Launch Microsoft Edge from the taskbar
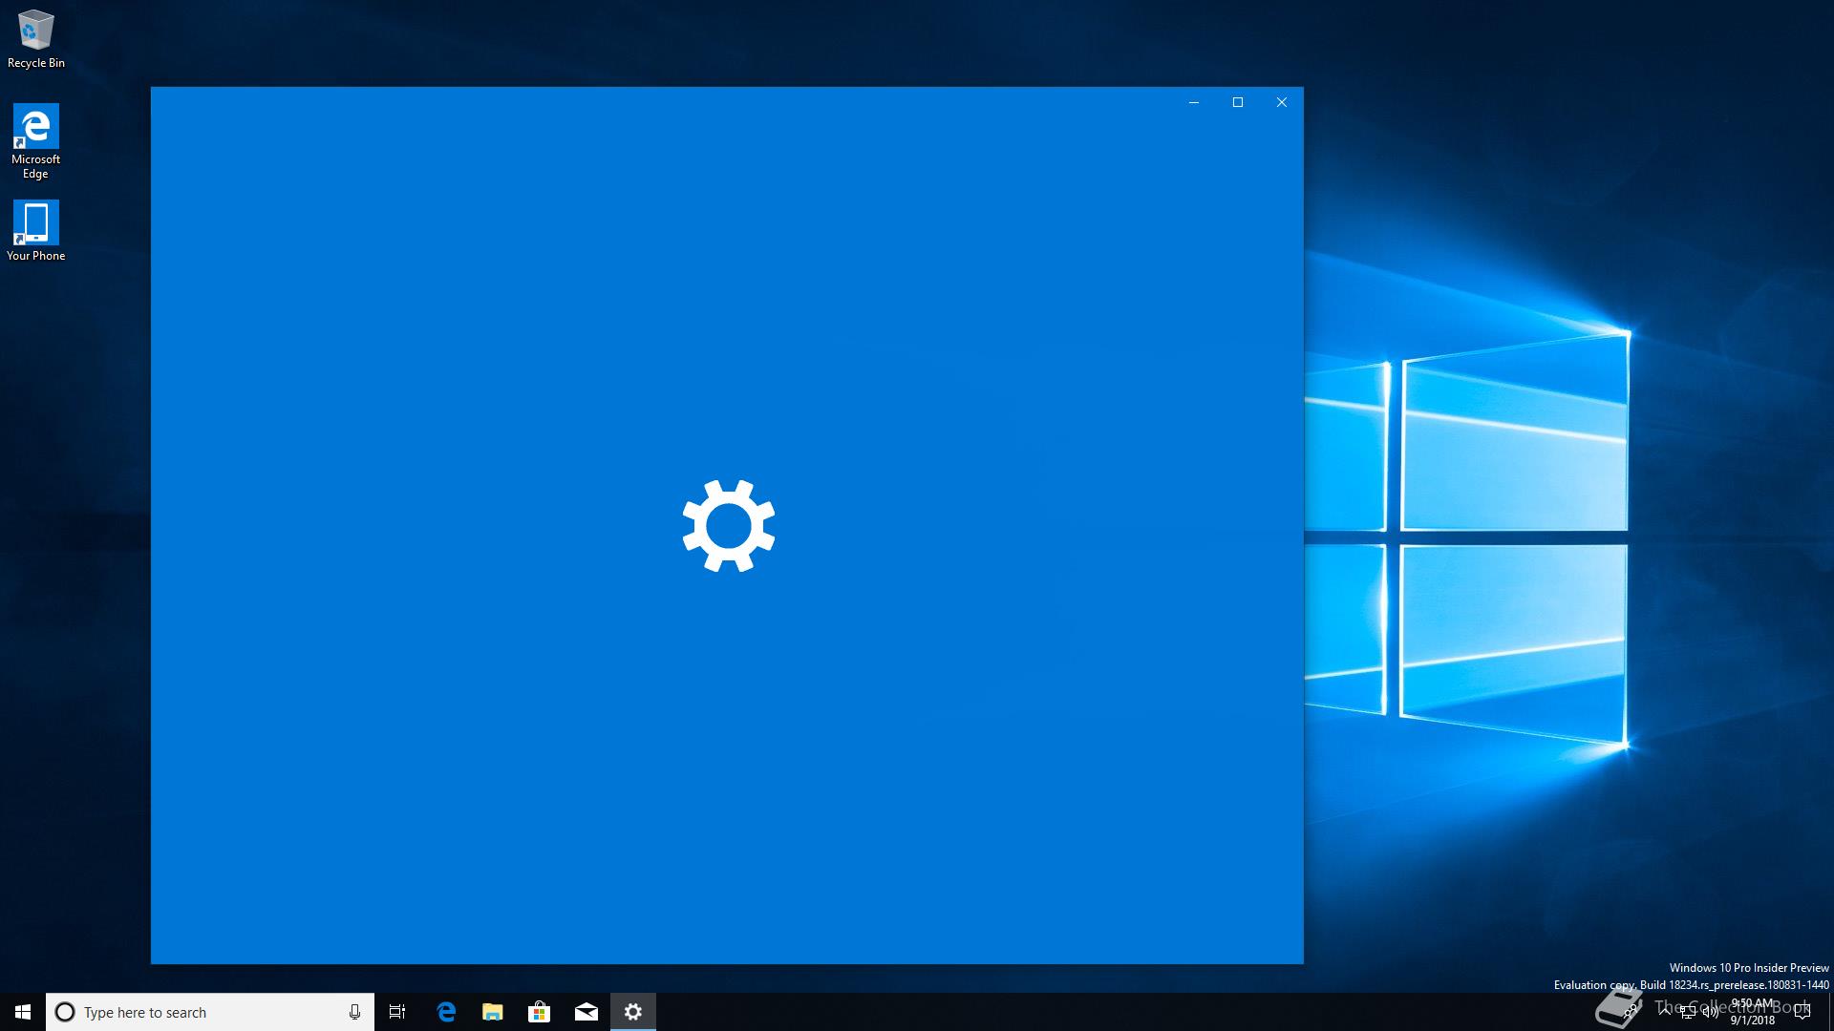The image size is (1834, 1031). click(x=446, y=1012)
